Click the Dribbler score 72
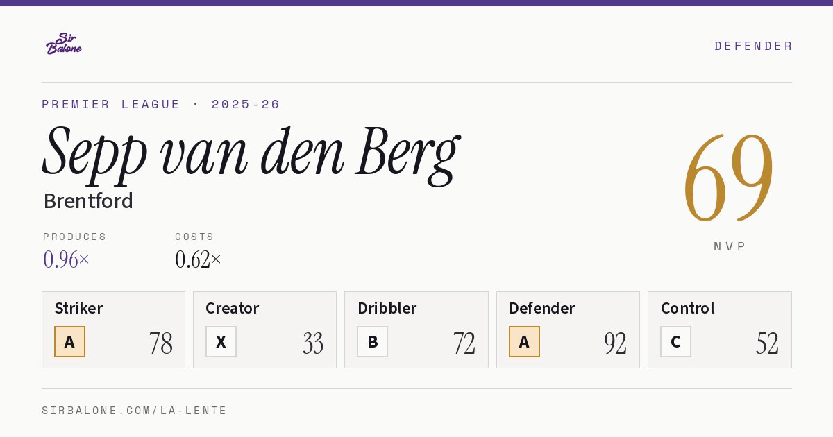Screen dimensions: 833x437 tap(464, 343)
